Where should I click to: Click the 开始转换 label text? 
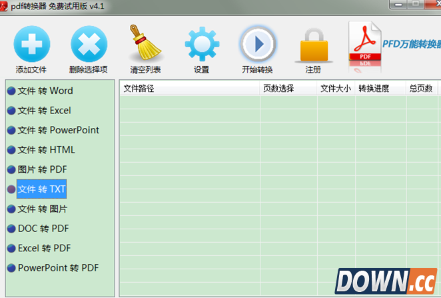pos(257,69)
